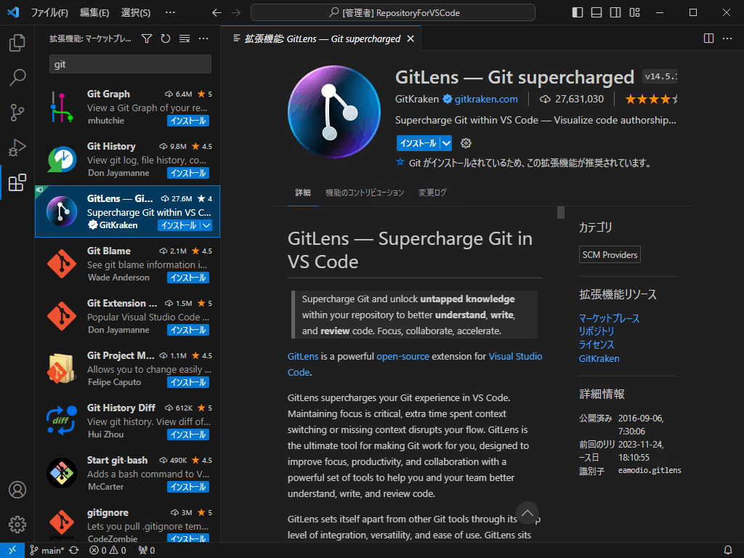Open 選択 menu
The width and height of the screenshot is (744, 558).
click(136, 13)
